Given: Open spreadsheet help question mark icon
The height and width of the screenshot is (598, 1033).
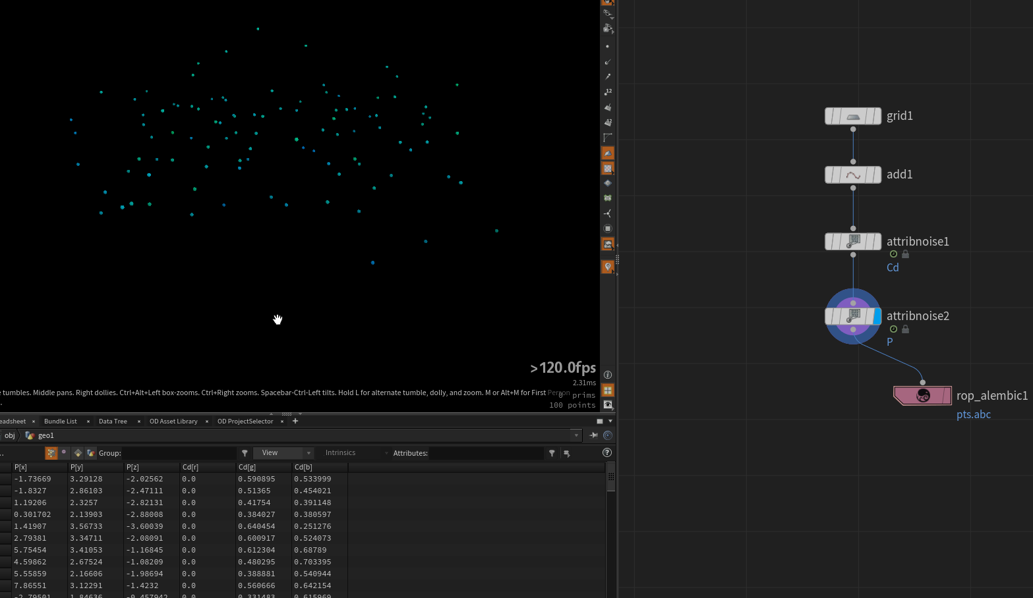Looking at the screenshot, I should tap(607, 452).
